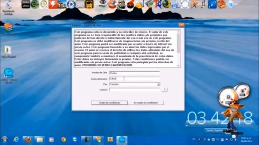Click the taskbar clock showing 03:42 p.m.
The image size is (259, 145).
pyautogui.click(x=246, y=140)
